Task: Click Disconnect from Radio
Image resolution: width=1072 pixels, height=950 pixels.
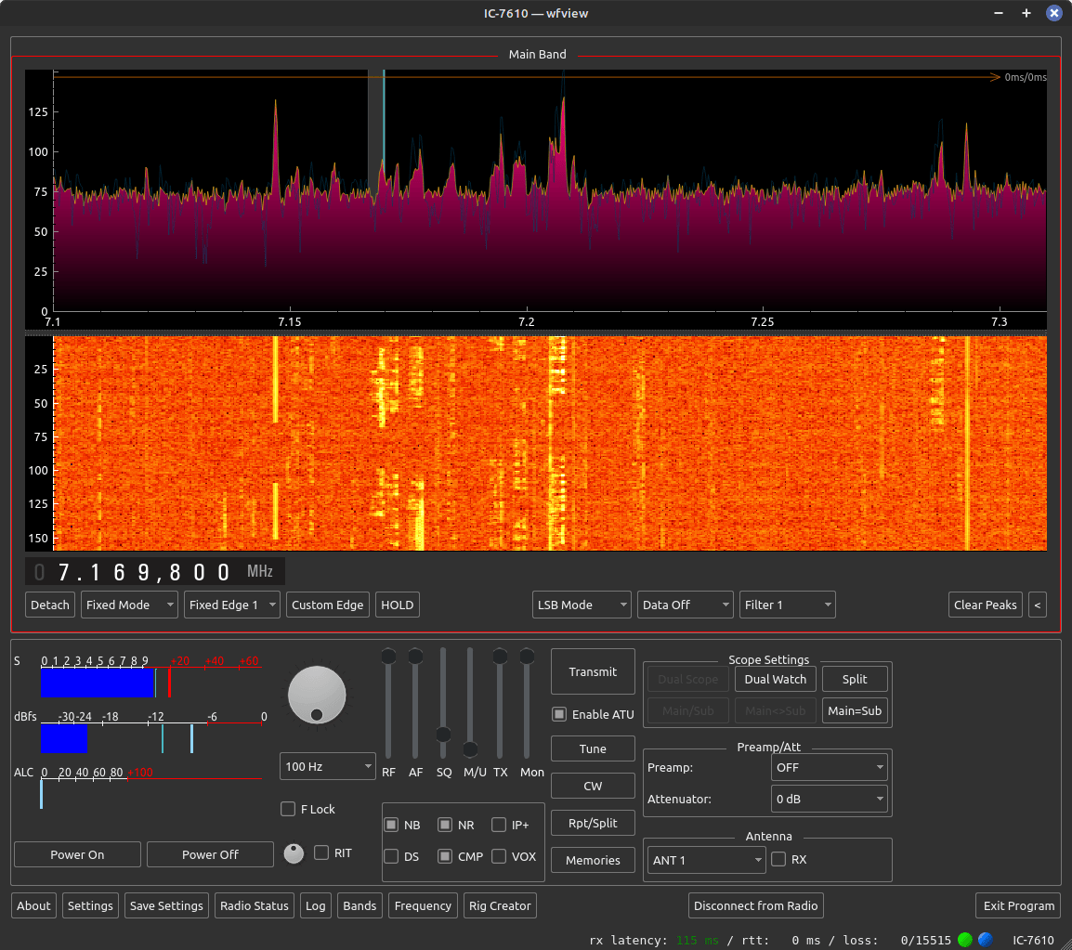Action: 755,905
